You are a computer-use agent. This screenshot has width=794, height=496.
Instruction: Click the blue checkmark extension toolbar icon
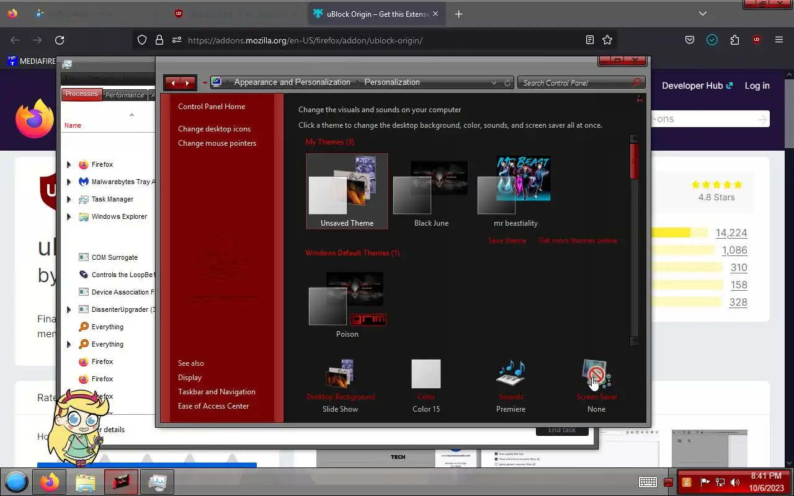pyautogui.click(x=712, y=40)
